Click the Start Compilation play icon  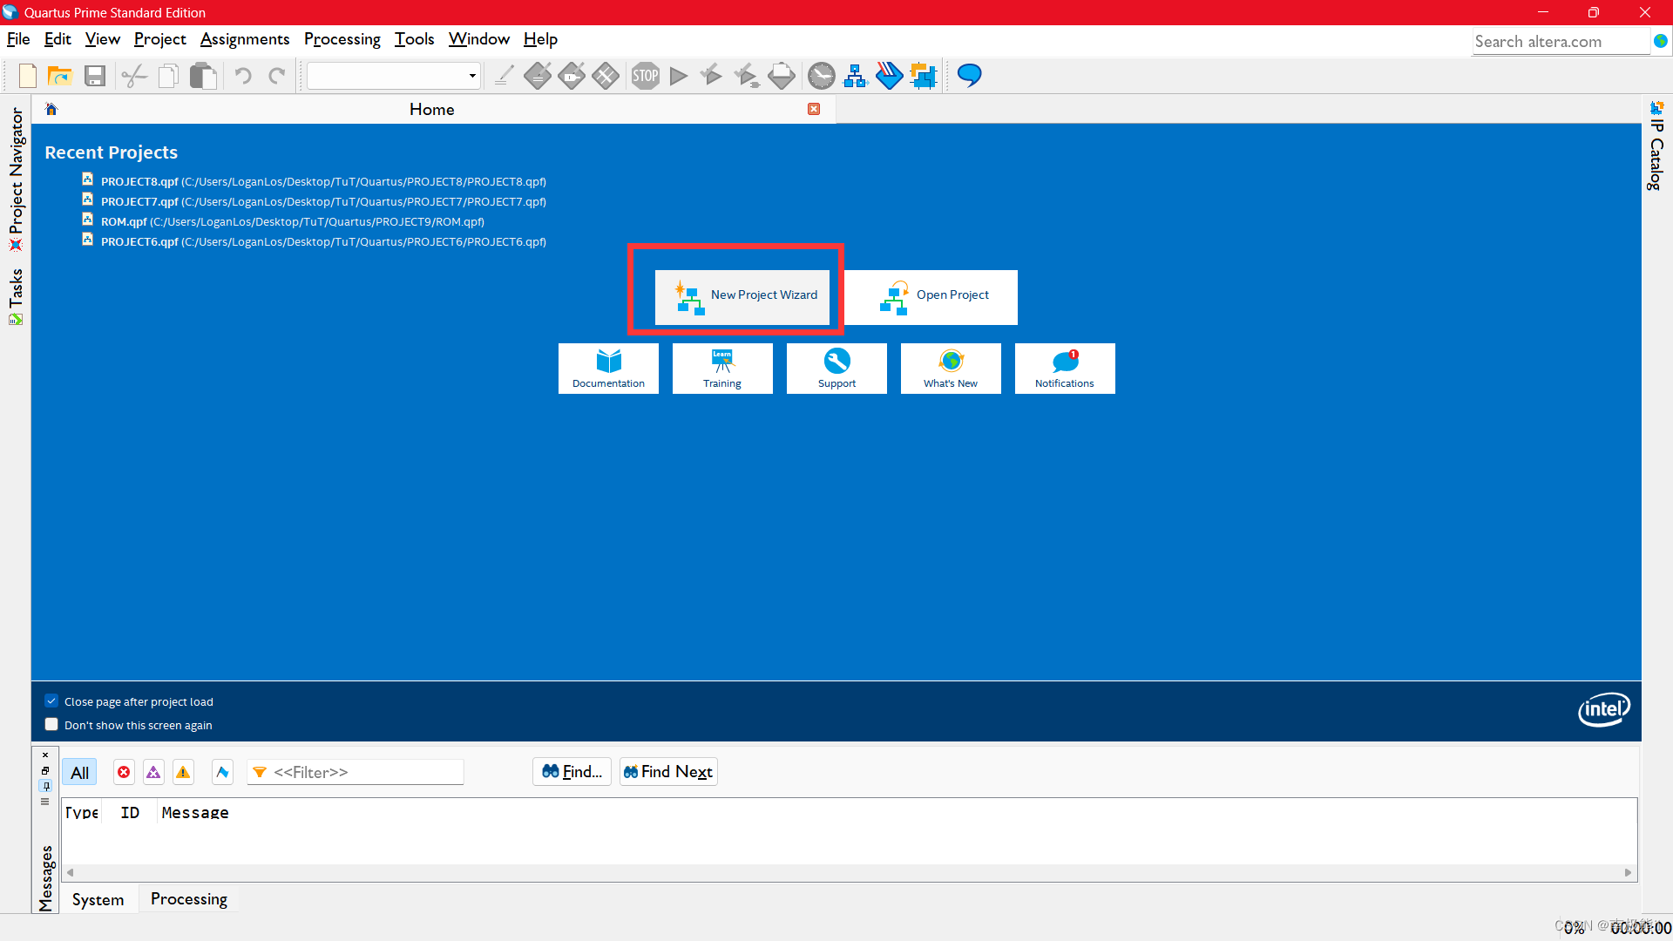(x=679, y=77)
